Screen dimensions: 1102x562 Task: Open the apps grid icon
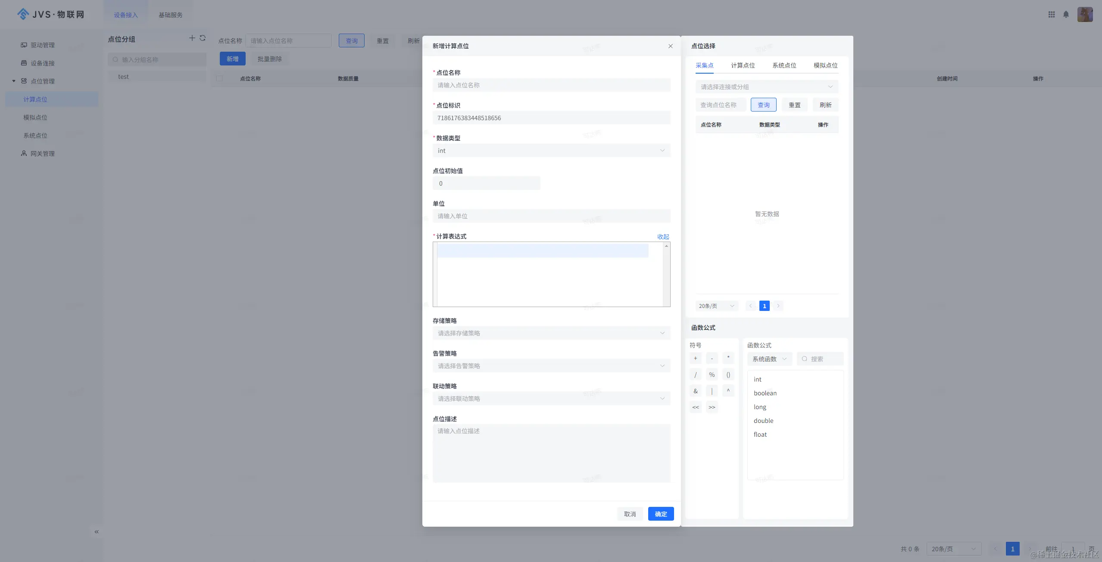click(1052, 15)
